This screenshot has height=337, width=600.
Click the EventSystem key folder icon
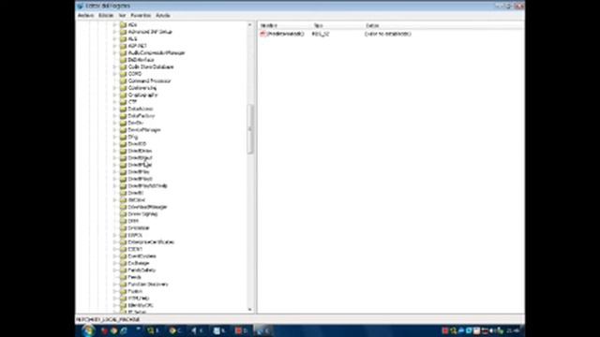tap(123, 256)
